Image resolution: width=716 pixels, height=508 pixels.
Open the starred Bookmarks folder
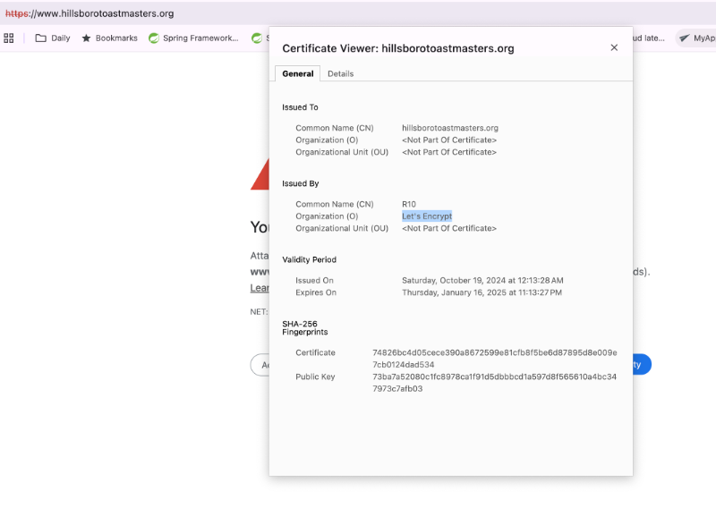click(x=109, y=38)
